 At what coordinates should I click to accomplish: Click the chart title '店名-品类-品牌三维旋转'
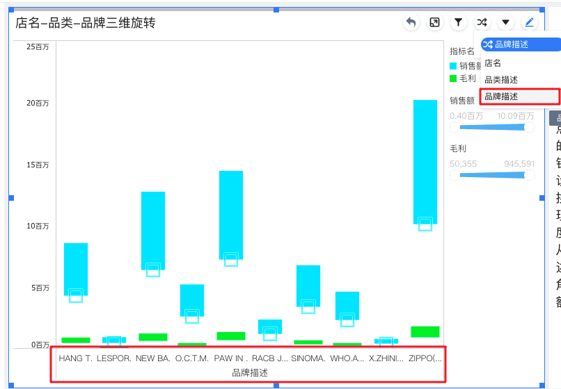(x=86, y=23)
